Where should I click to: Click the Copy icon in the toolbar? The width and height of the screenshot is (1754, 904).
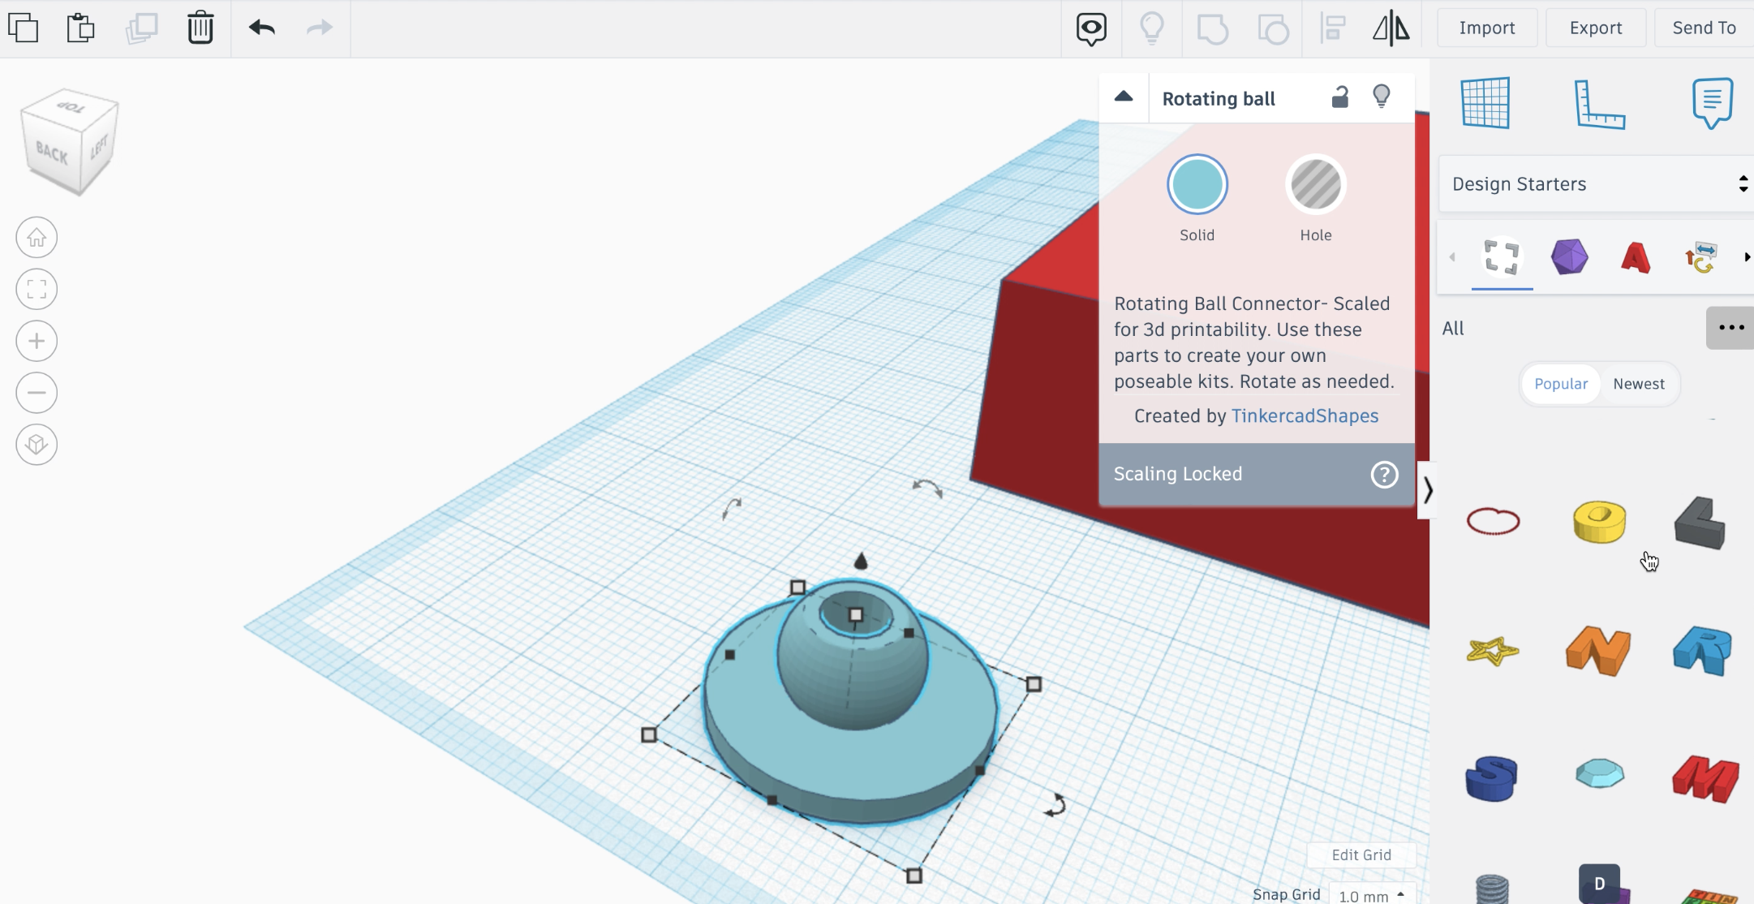(x=24, y=28)
